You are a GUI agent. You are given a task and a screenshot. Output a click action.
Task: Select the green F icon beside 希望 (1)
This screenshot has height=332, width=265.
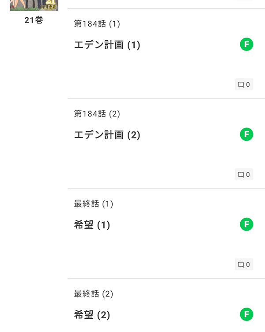pyautogui.click(x=246, y=224)
